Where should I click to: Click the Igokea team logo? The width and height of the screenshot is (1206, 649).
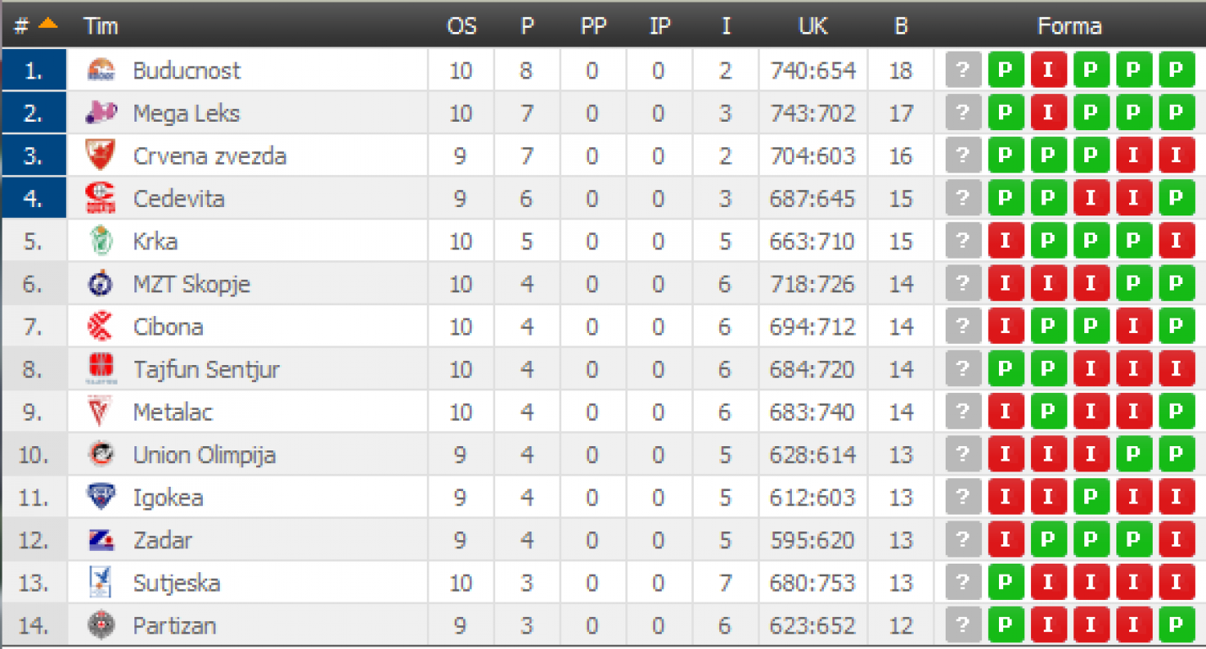pos(101,497)
